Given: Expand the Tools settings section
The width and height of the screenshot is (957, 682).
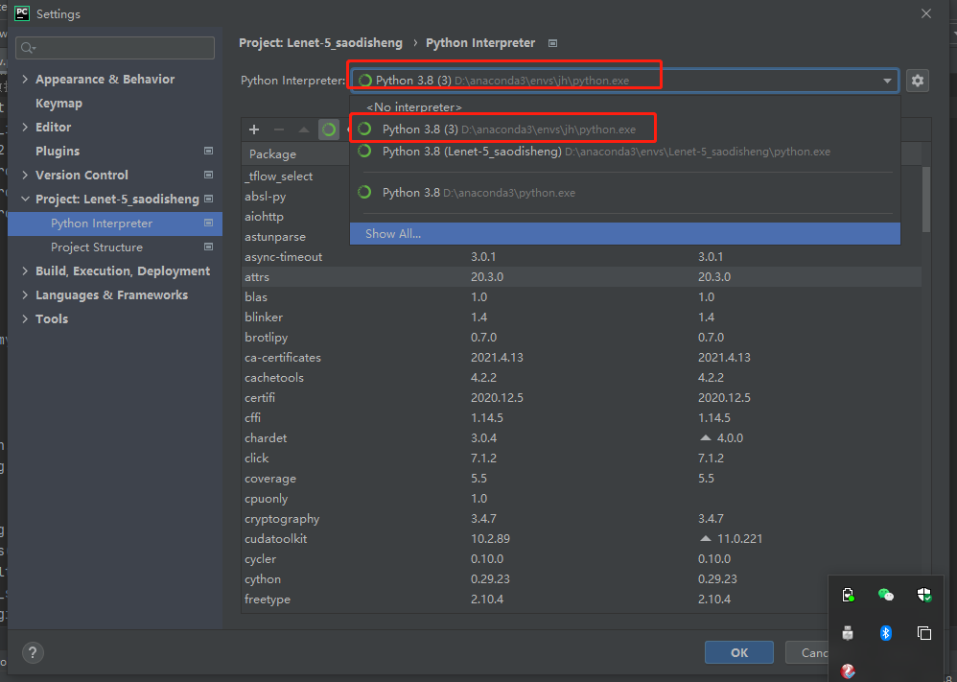Looking at the screenshot, I should point(25,318).
